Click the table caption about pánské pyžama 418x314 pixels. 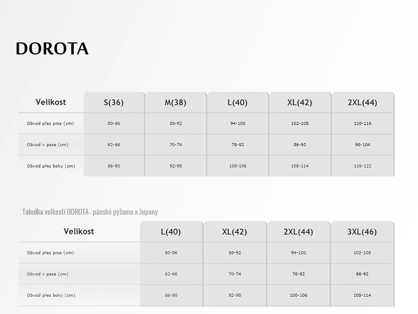(x=90, y=212)
